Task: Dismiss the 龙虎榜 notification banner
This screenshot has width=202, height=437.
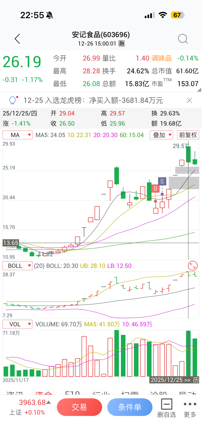Action: click(x=189, y=100)
